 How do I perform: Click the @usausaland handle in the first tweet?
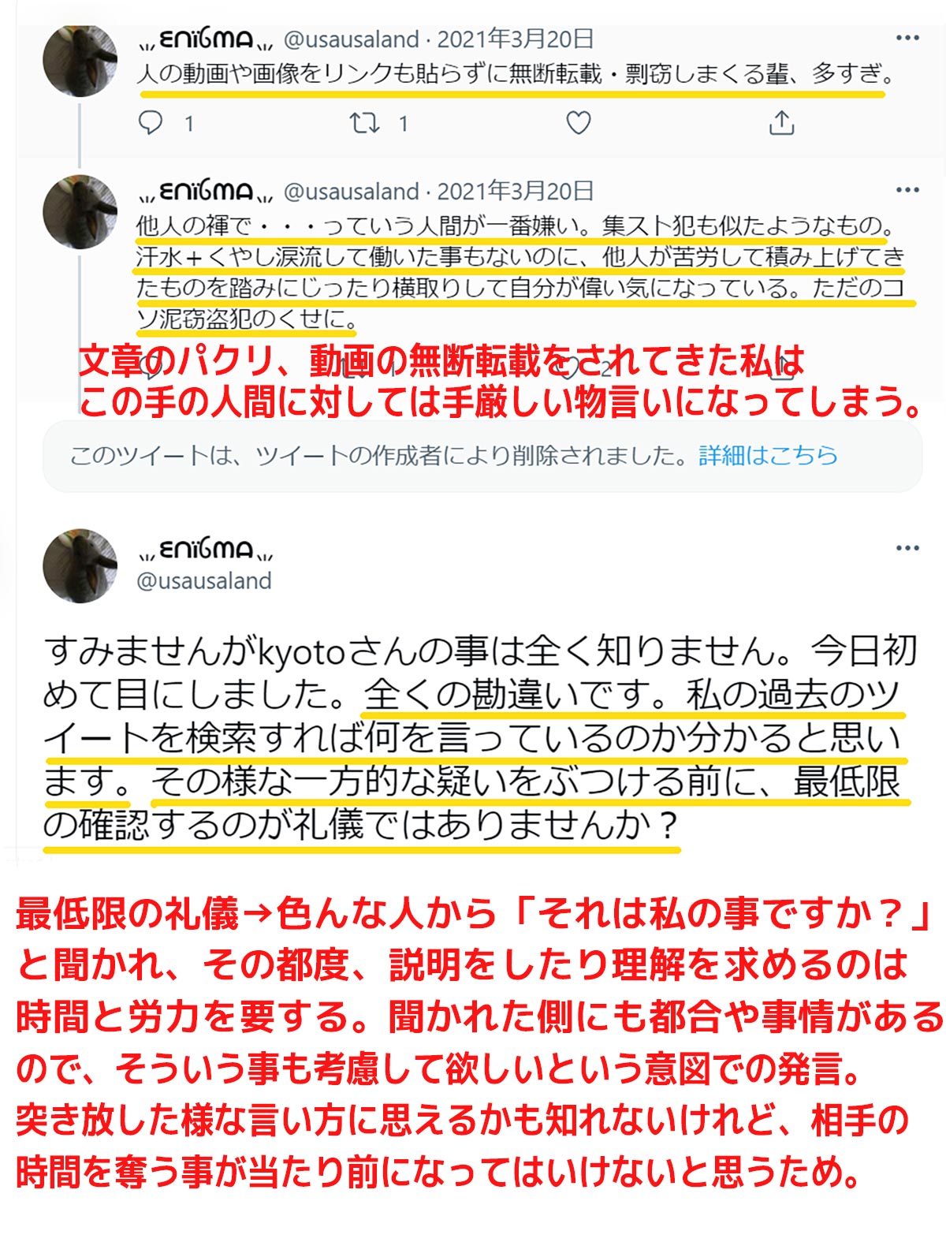click(351, 39)
